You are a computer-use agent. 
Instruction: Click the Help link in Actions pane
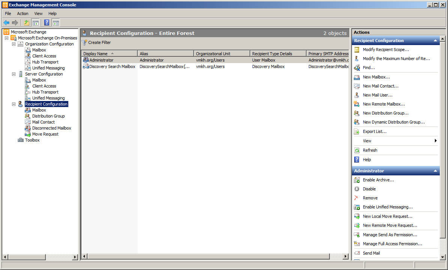367,160
